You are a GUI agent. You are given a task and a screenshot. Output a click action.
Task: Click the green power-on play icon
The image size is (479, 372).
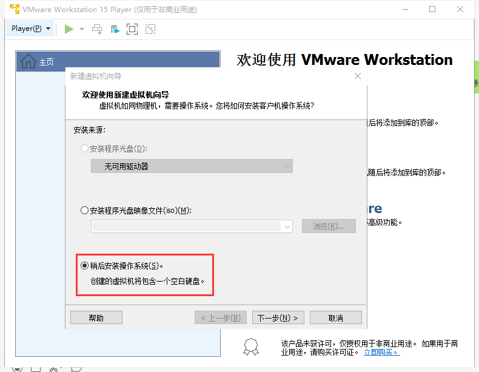[x=69, y=29]
